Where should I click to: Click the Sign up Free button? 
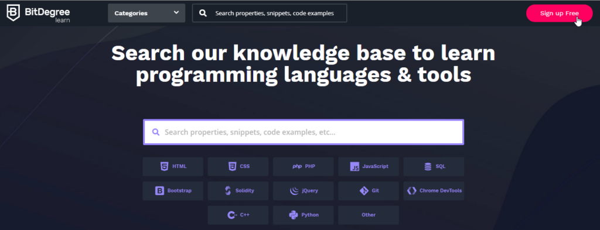tap(559, 13)
